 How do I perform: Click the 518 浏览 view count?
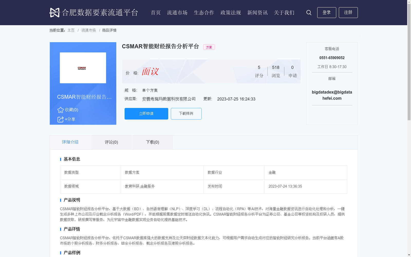pyautogui.click(x=276, y=71)
